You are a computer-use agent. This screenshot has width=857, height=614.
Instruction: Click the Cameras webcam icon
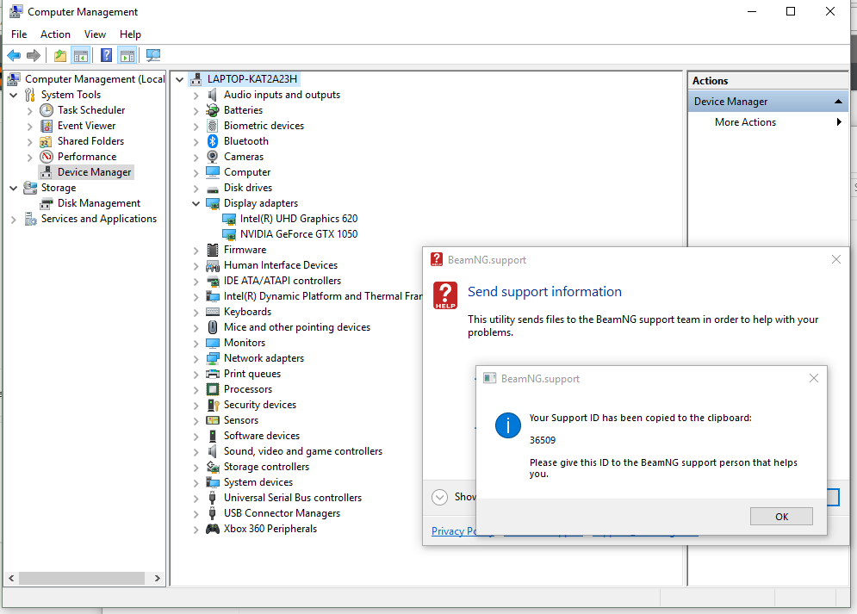[x=213, y=156]
